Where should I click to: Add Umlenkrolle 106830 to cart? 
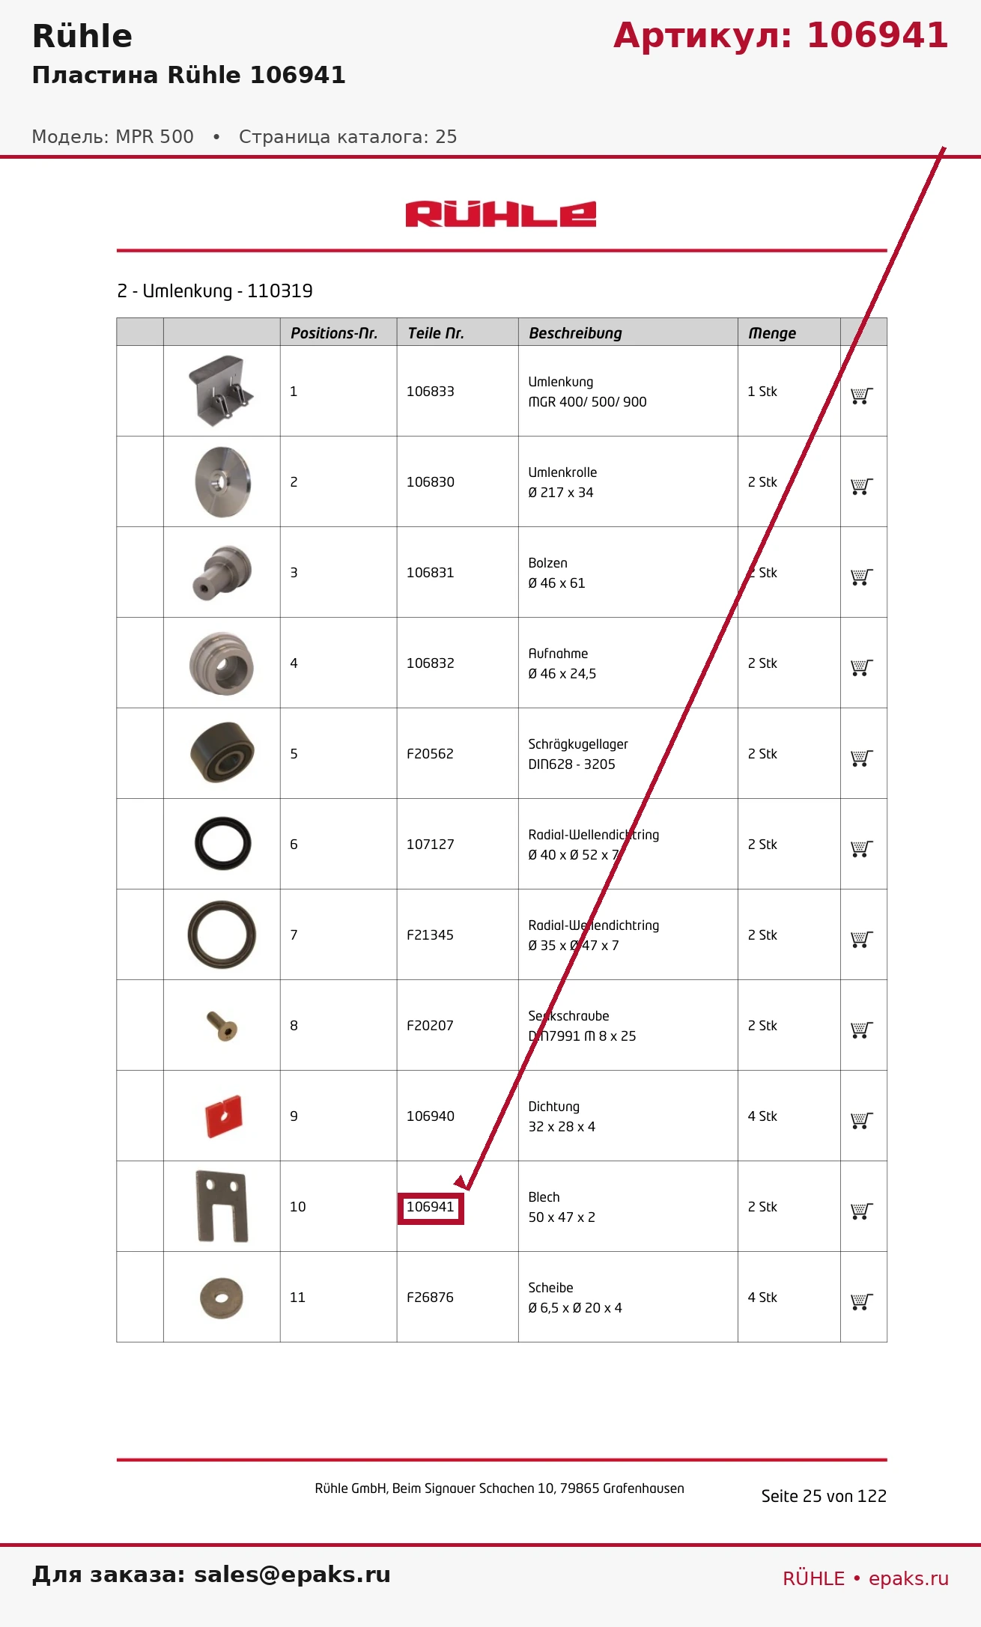tap(862, 486)
